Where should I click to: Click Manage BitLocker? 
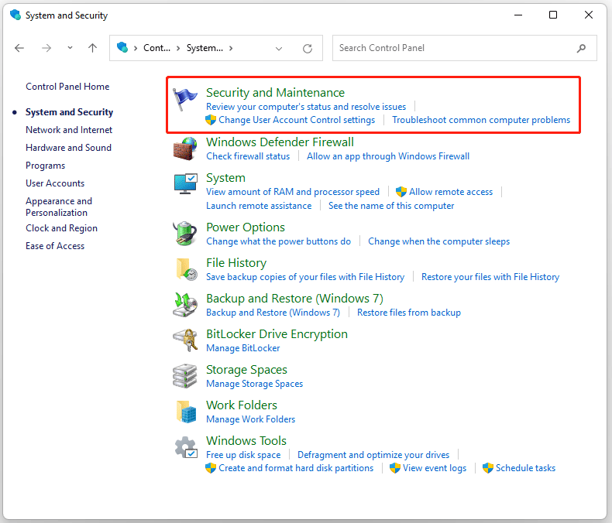(x=242, y=348)
